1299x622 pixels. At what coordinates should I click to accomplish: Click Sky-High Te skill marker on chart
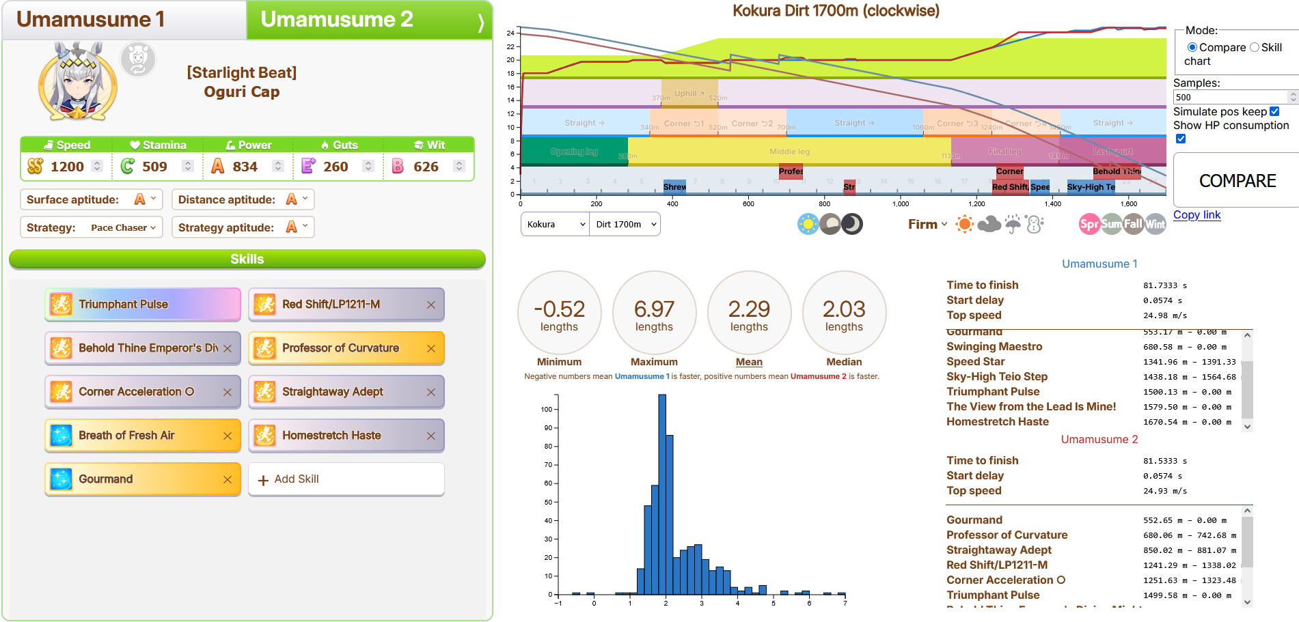coord(1091,186)
